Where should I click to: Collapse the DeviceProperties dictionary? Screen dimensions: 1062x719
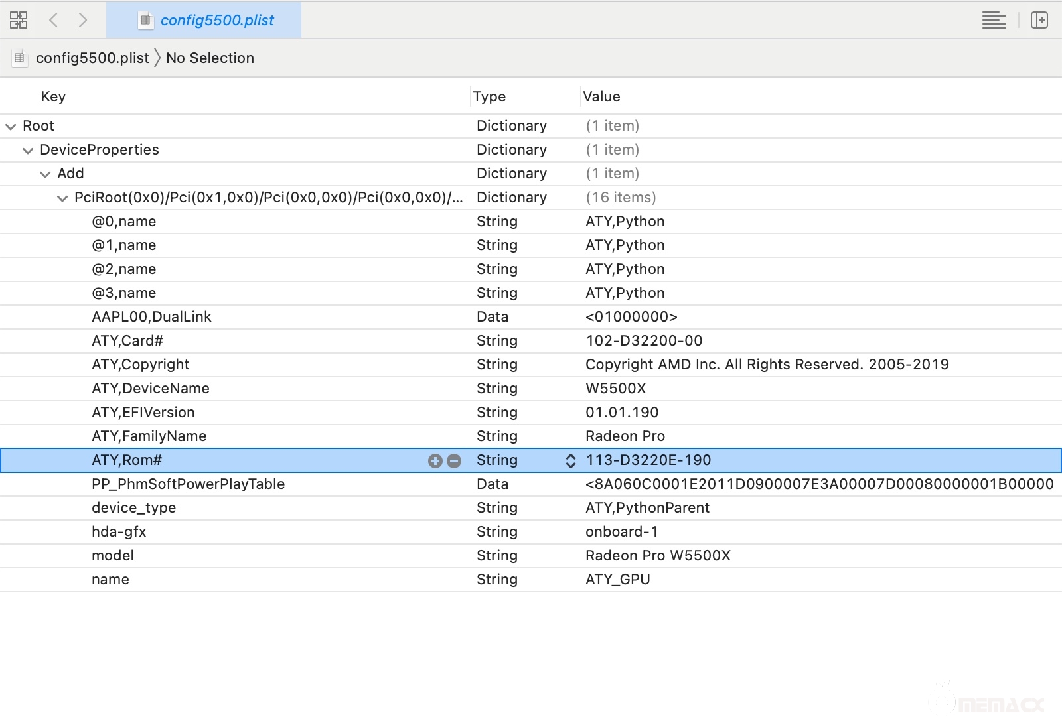(28, 151)
